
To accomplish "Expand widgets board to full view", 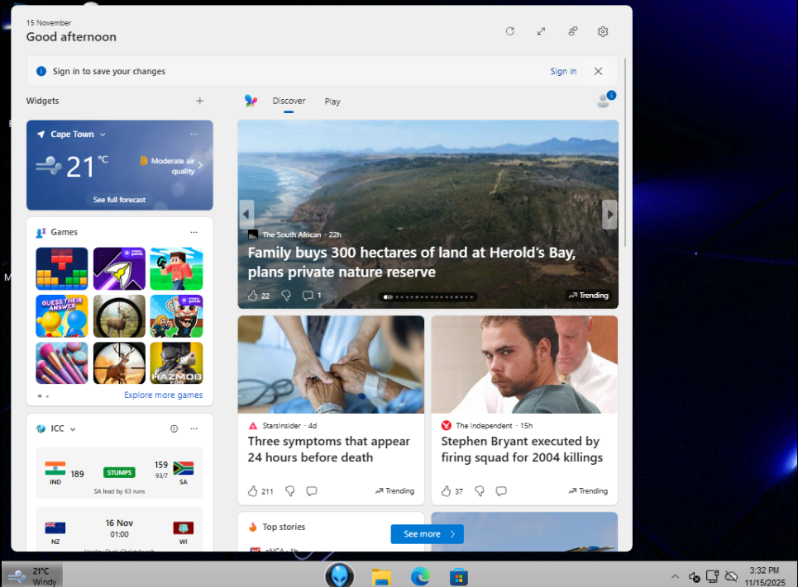I will tap(541, 31).
